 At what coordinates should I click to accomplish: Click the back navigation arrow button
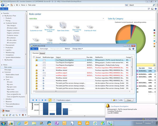3,5
